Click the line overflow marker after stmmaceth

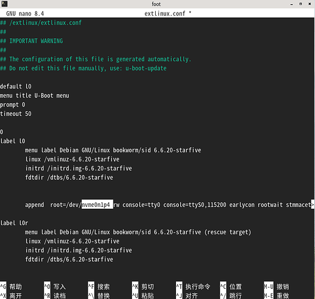tap(313, 205)
